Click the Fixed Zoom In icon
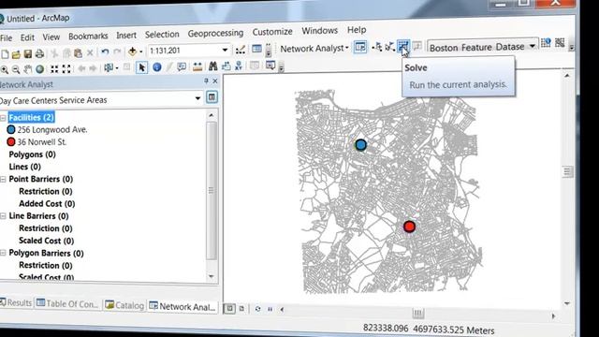This screenshot has width=599, height=337. point(54,69)
